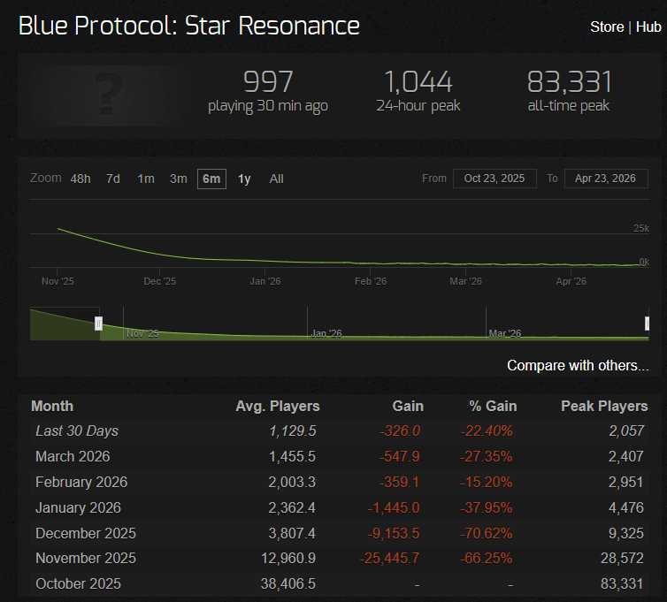This screenshot has height=602, width=667.
Task: Click the 9,325 peak players cell
Action: [x=625, y=533]
